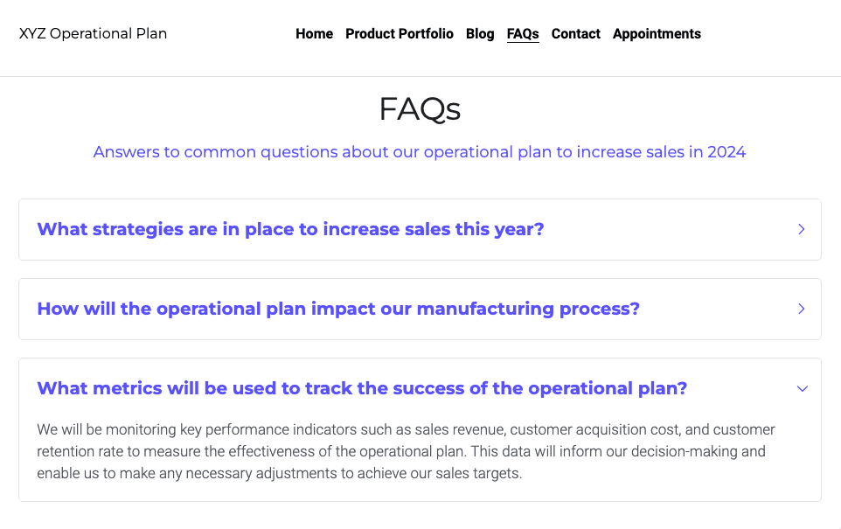The image size is (841, 529).
Task: Click the metrics answer paragraph text
Action: [x=406, y=452]
